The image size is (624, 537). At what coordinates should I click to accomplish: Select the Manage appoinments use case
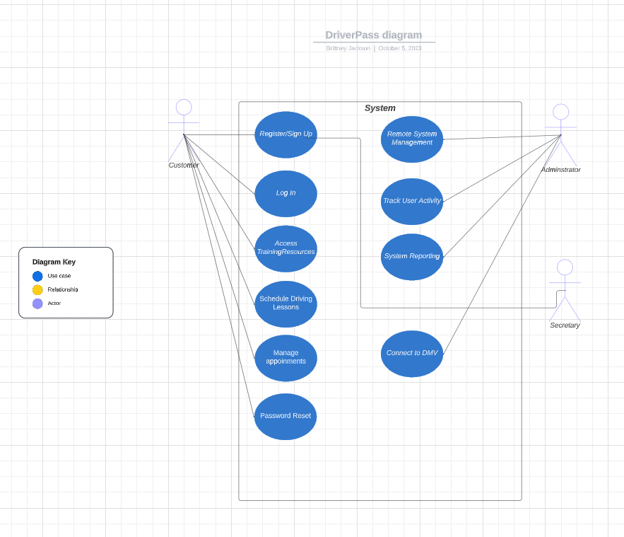coord(285,358)
